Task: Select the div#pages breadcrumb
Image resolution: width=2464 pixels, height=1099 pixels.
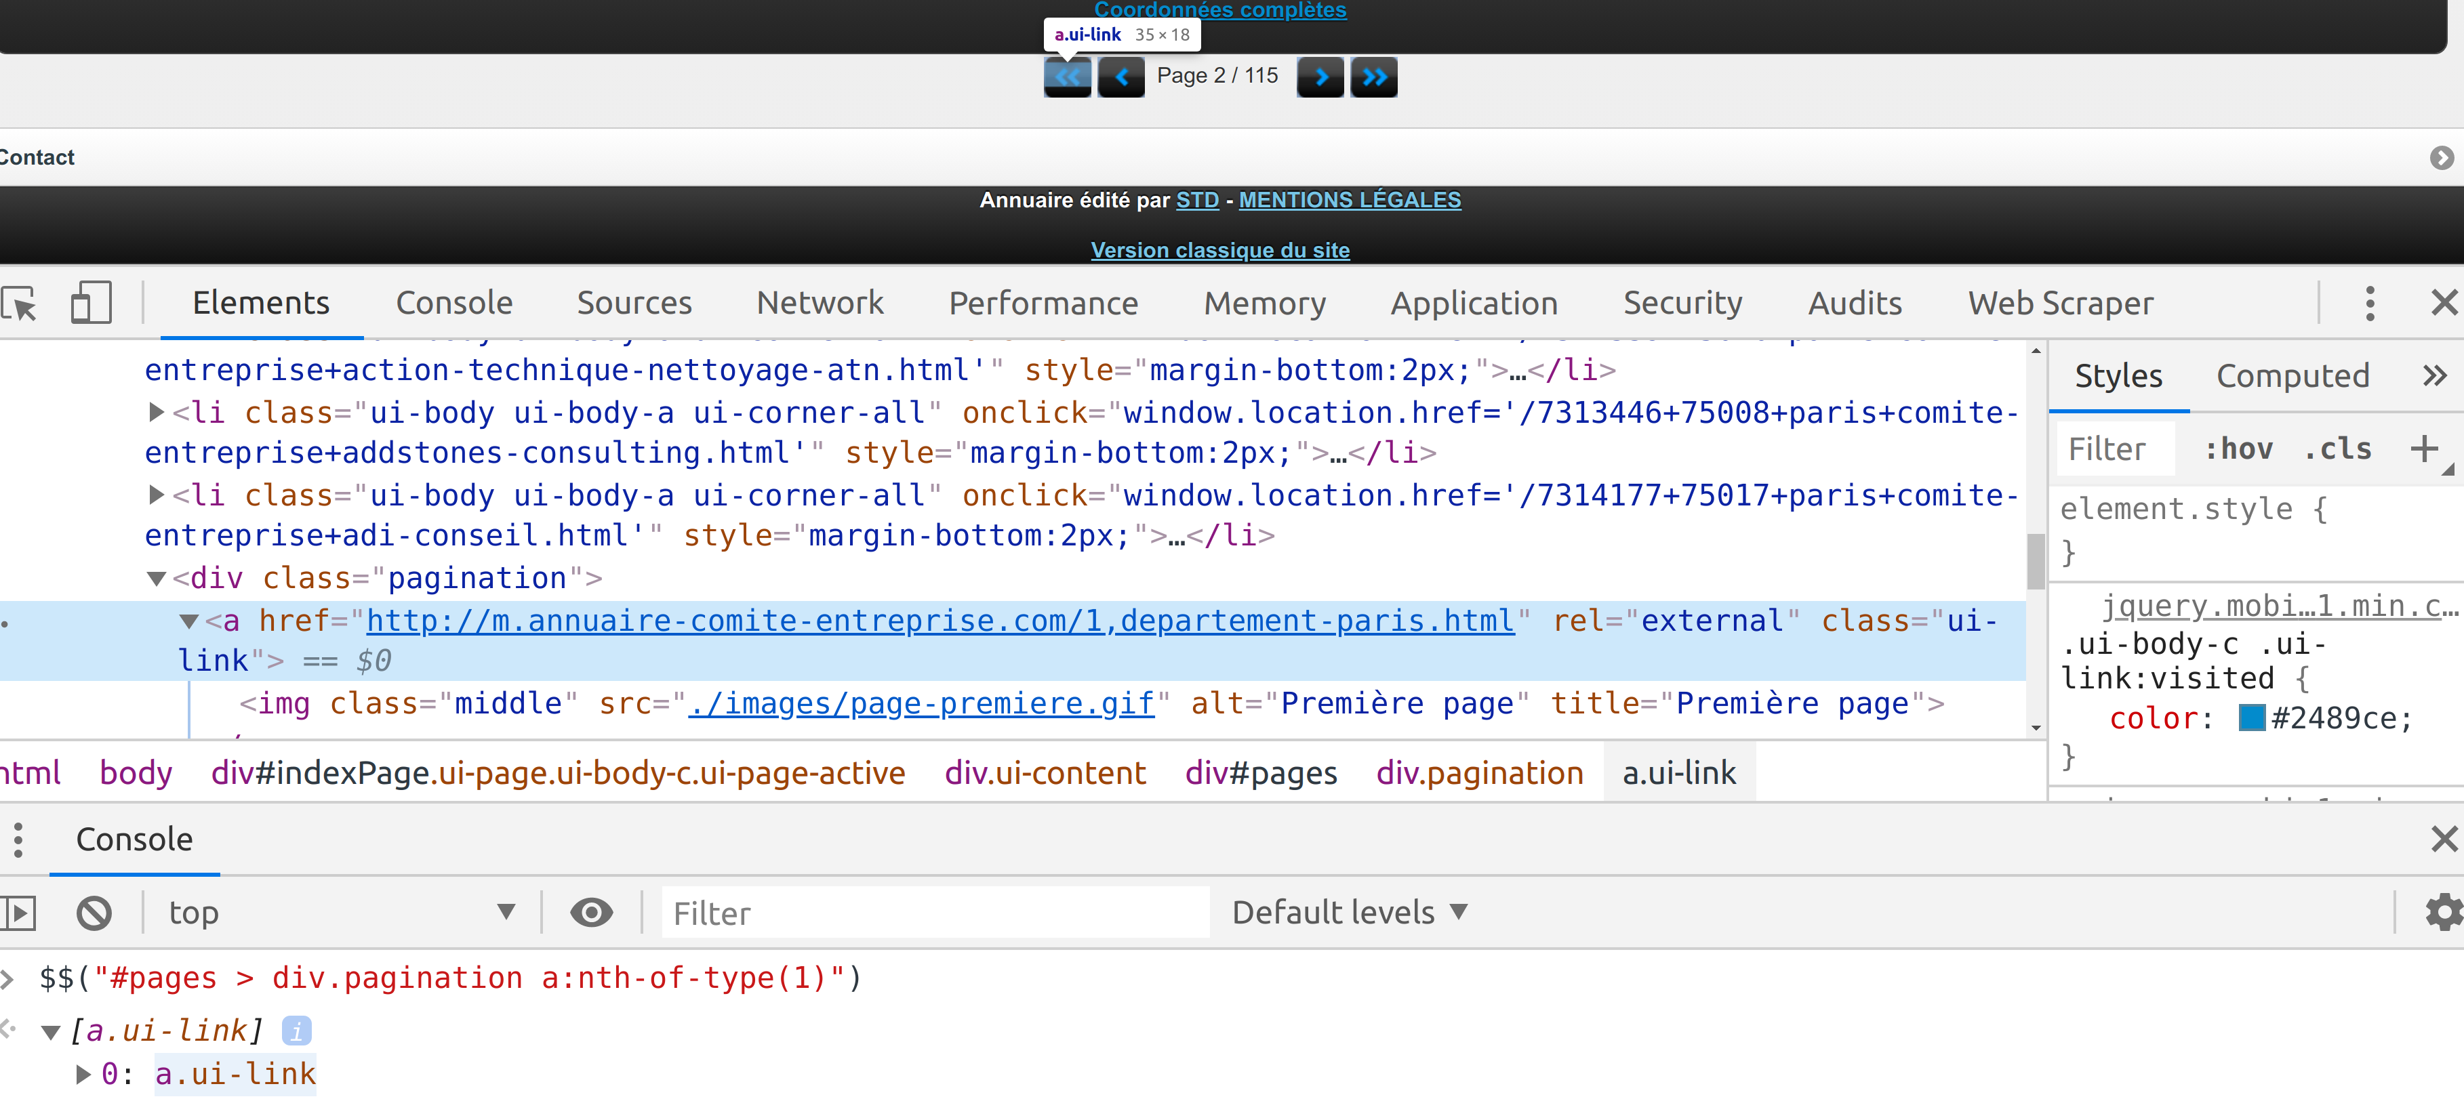Action: [1261, 773]
